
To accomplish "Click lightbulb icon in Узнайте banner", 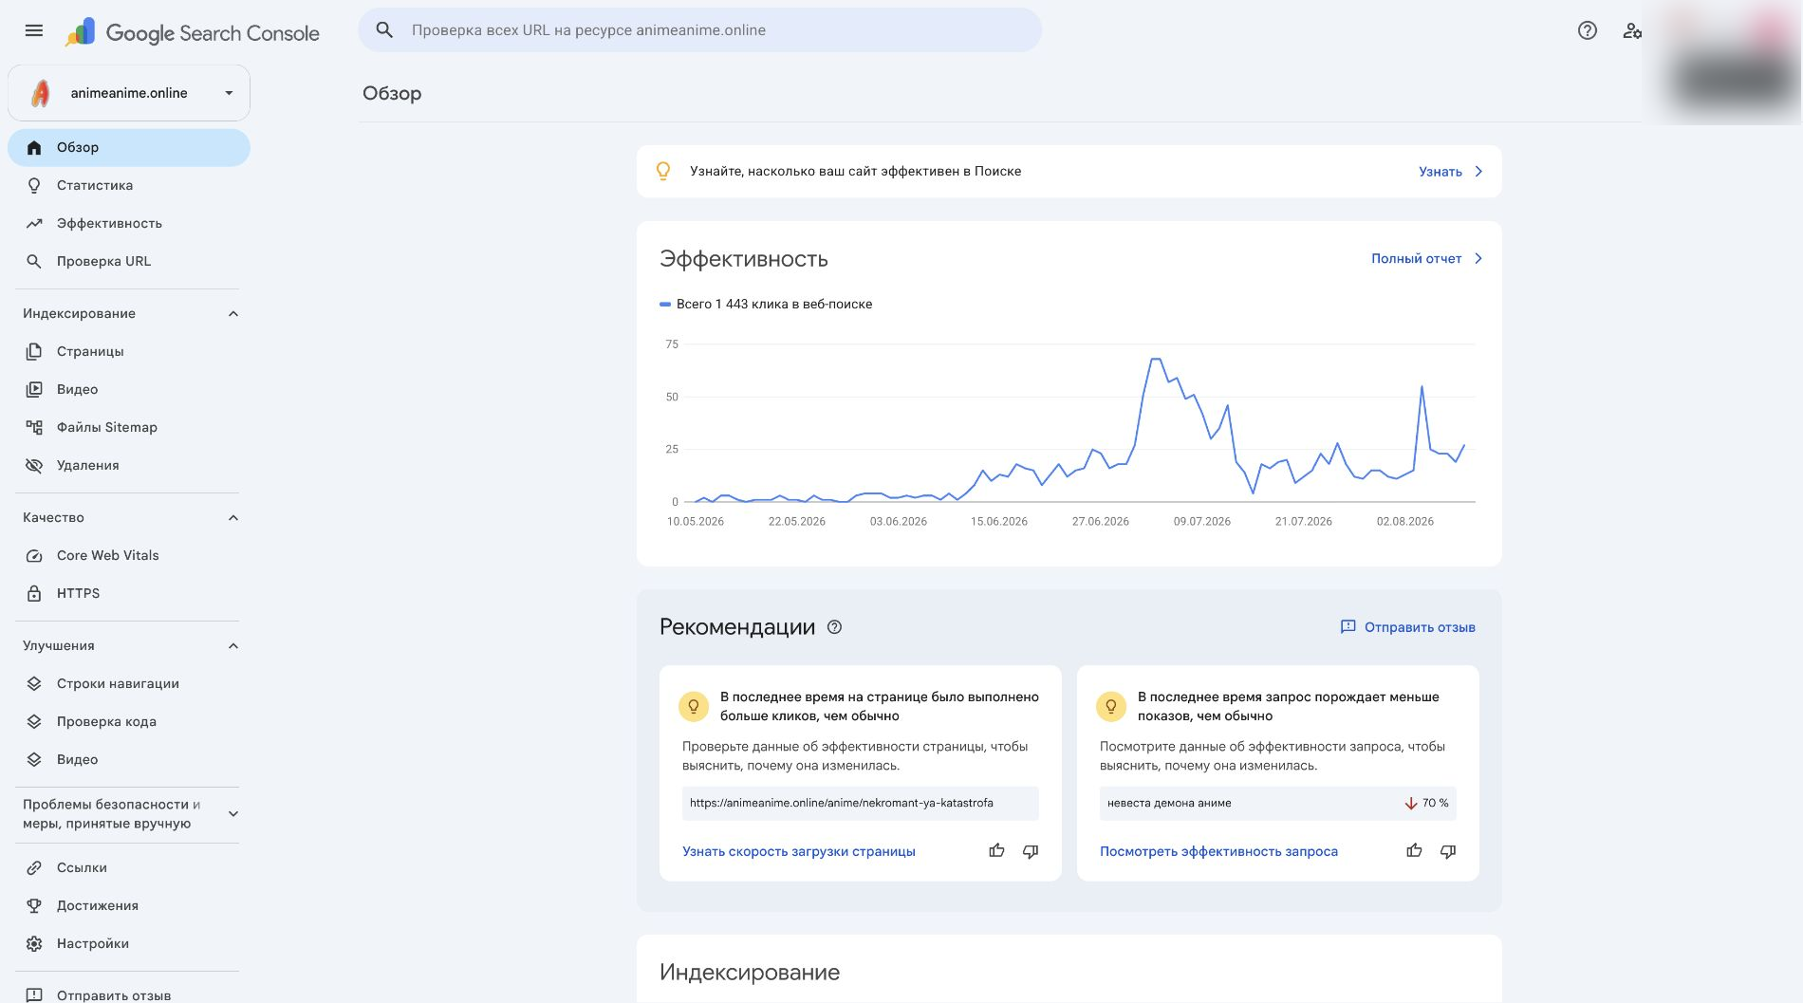I will click(x=663, y=171).
